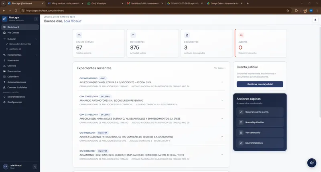321x172 pixels.
Task: Open the AVILEZ ENRIQUE DANIEL expediente row
Action: tap(151, 82)
